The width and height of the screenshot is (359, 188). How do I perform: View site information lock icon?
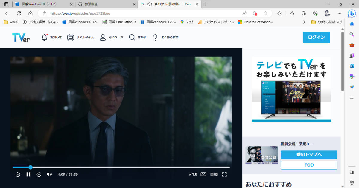click(x=45, y=13)
